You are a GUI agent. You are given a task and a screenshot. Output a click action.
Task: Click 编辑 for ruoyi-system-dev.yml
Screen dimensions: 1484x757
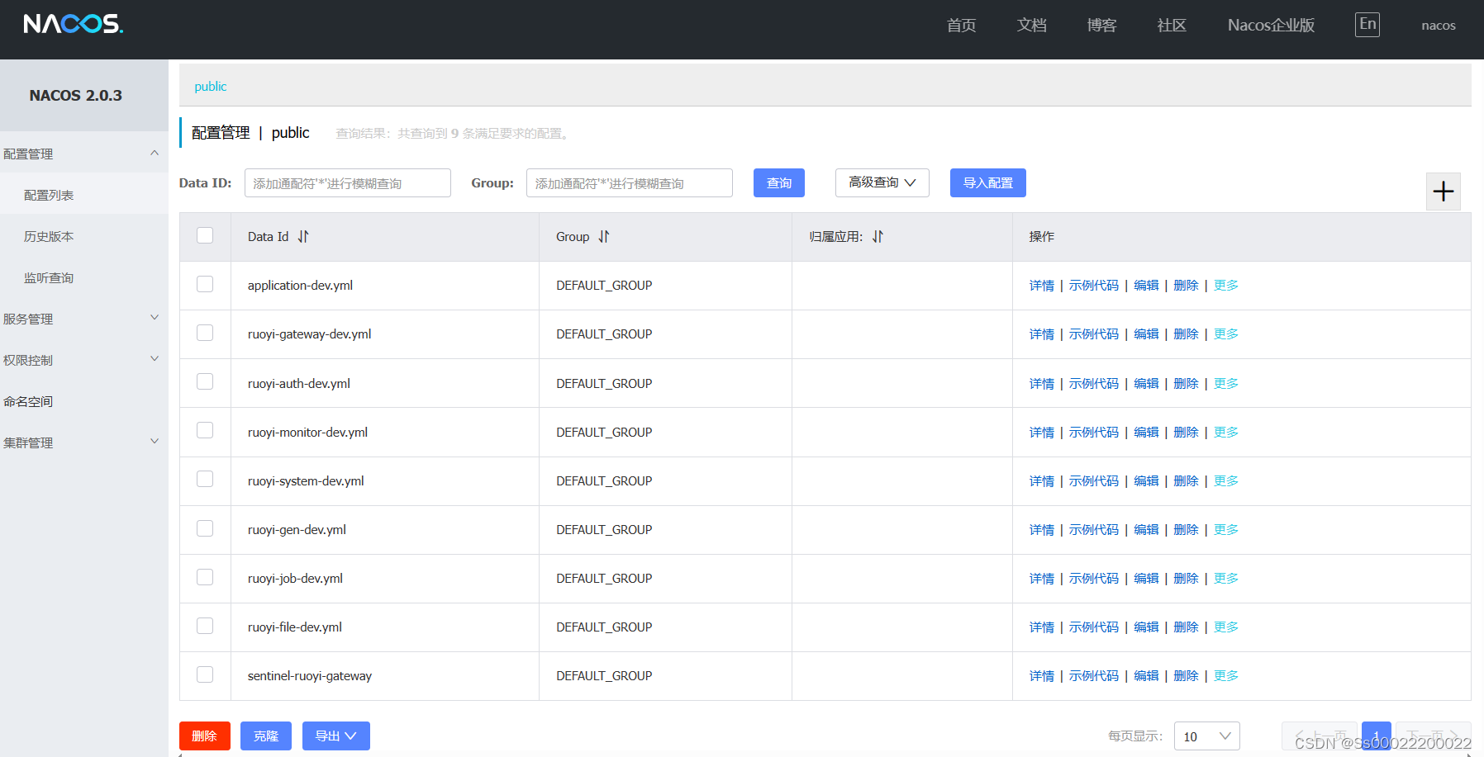coord(1146,480)
